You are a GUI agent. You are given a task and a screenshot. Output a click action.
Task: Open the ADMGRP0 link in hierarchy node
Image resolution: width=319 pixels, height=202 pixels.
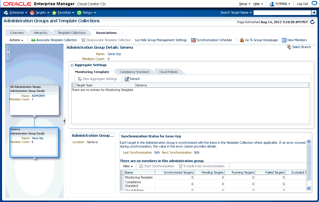39,96
